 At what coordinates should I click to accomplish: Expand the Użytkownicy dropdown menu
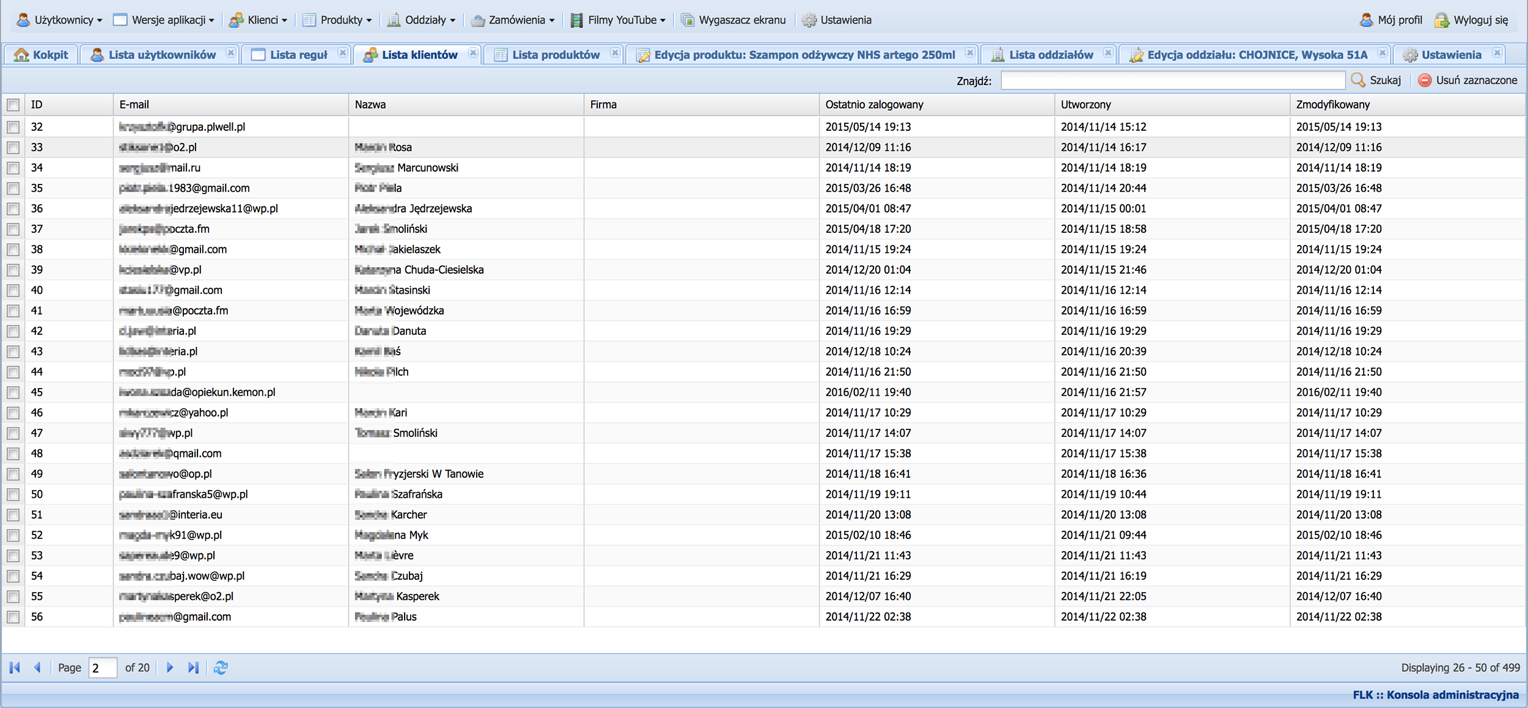pos(59,20)
